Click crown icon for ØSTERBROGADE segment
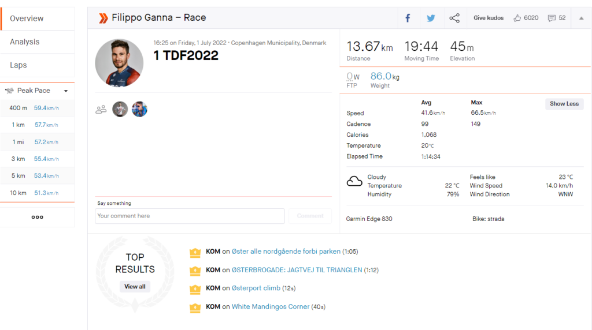This screenshot has width=592, height=330. point(195,271)
